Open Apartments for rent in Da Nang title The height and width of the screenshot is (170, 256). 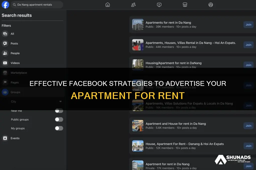click(x=168, y=23)
